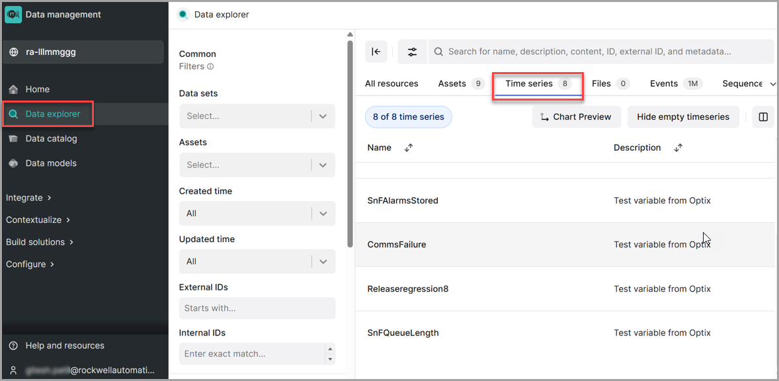
Task: Click the Description column header
Action: (x=637, y=148)
